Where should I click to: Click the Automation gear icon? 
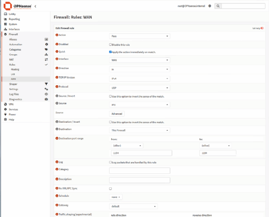coord(46,45)
